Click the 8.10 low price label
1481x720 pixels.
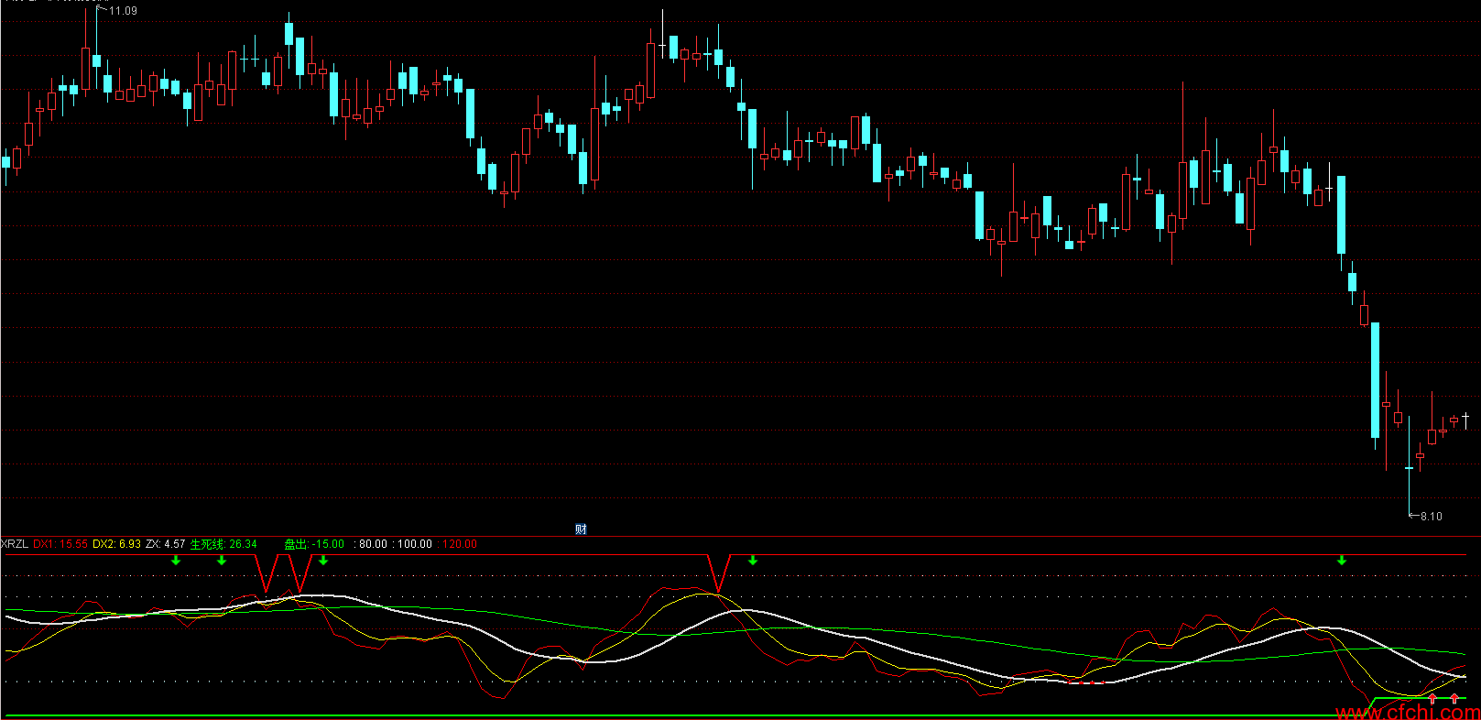1431,517
